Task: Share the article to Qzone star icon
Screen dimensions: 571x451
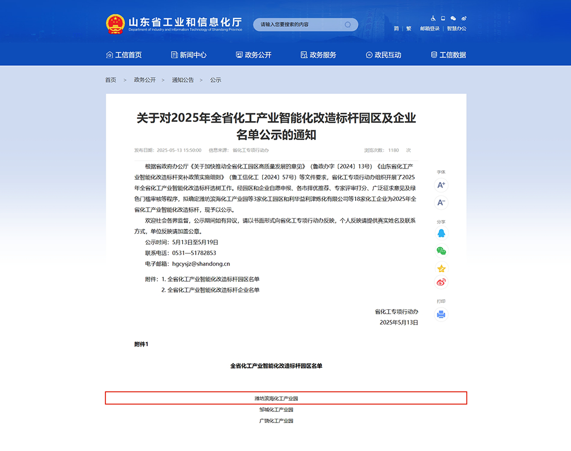Action: (x=442, y=268)
